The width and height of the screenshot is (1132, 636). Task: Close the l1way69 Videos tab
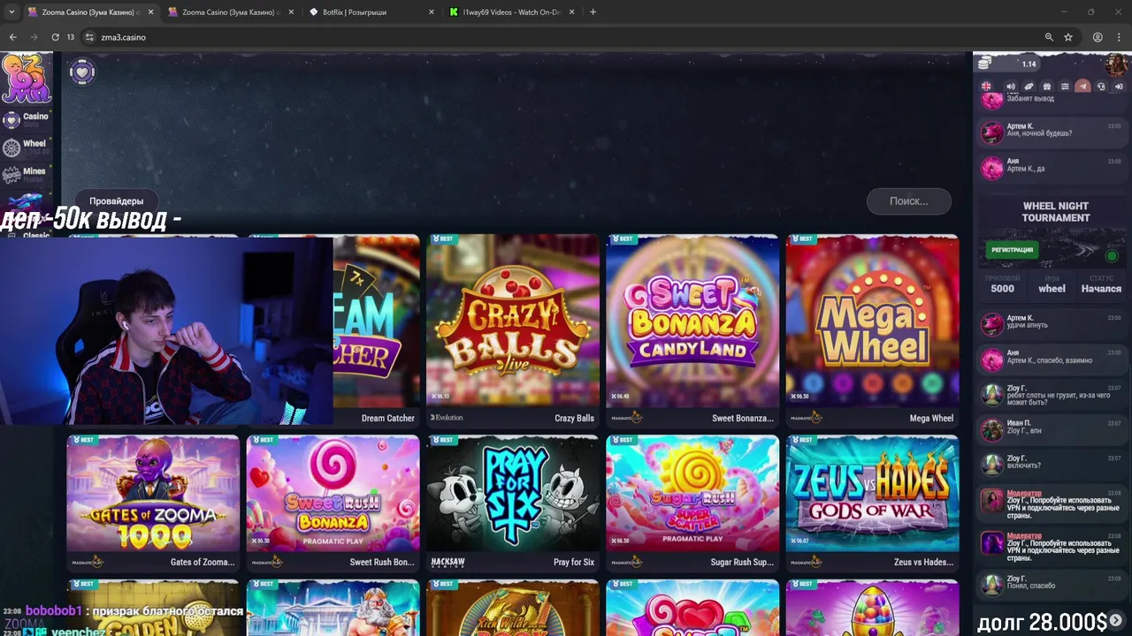pos(572,12)
